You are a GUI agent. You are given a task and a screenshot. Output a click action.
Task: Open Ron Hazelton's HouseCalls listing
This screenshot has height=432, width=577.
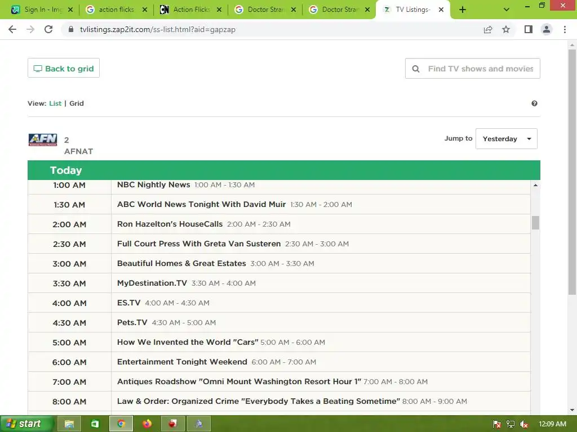click(170, 224)
